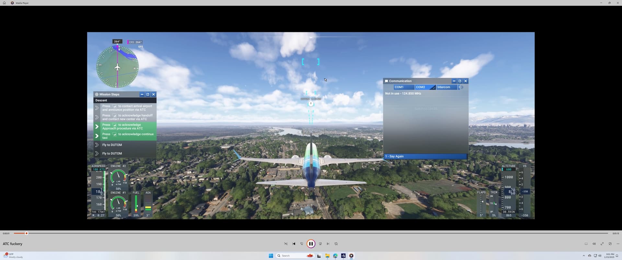The width and height of the screenshot is (622, 260).
Task: Open the weather widget
Action: pos(13,256)
